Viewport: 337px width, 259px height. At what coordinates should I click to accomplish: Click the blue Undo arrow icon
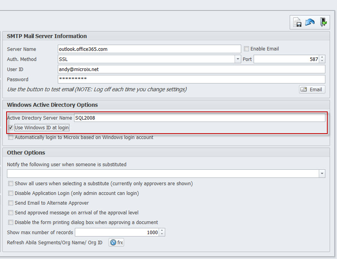310,23
